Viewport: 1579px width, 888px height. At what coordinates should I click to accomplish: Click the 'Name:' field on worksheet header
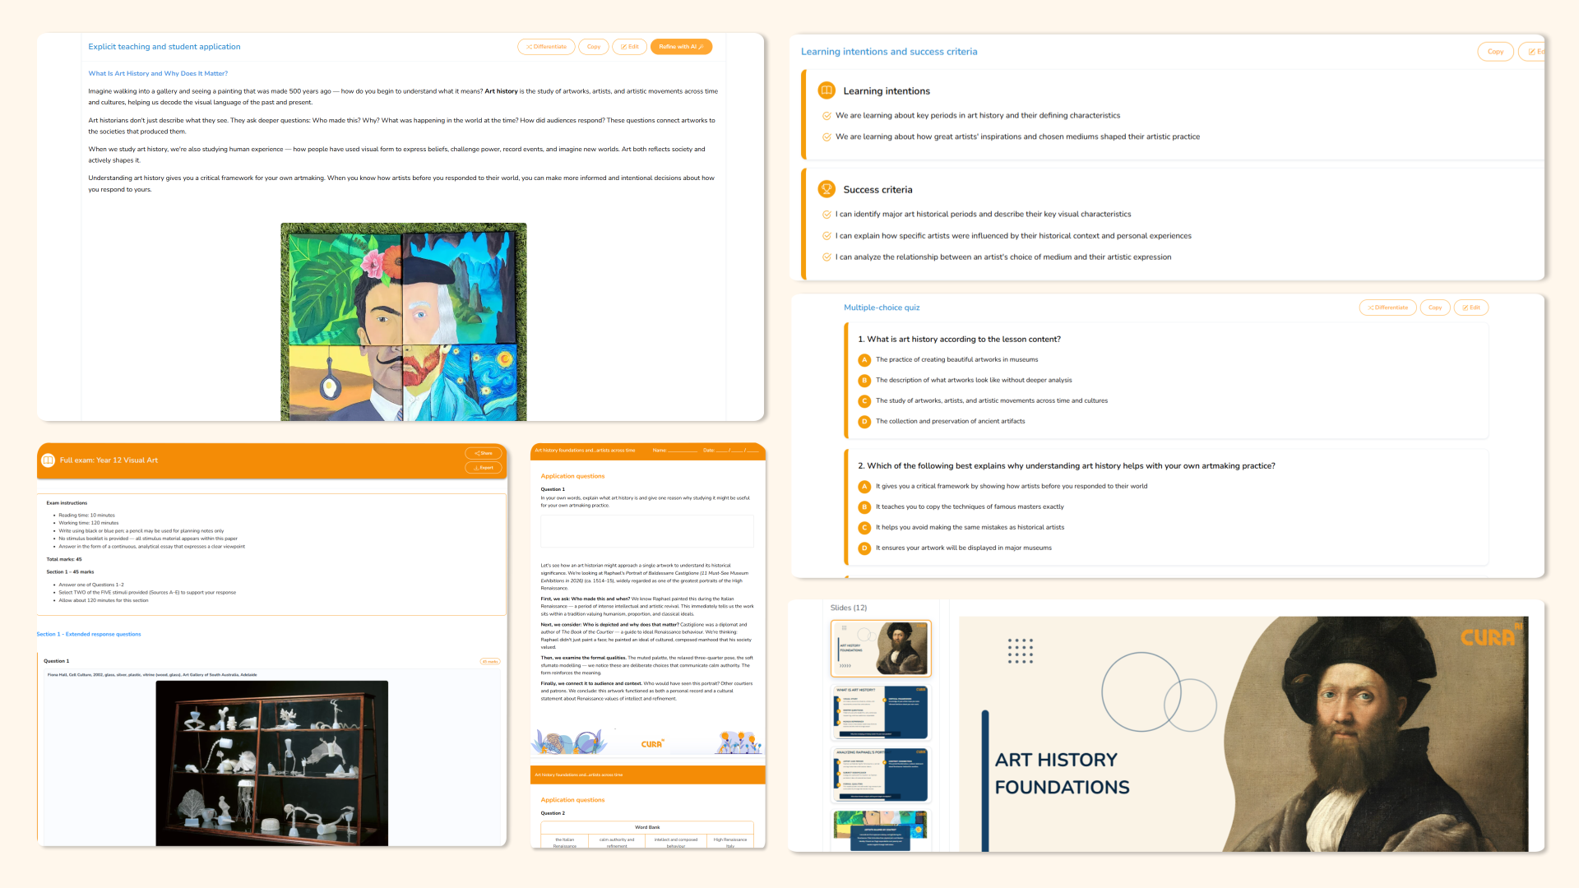[x=675, y=451]
